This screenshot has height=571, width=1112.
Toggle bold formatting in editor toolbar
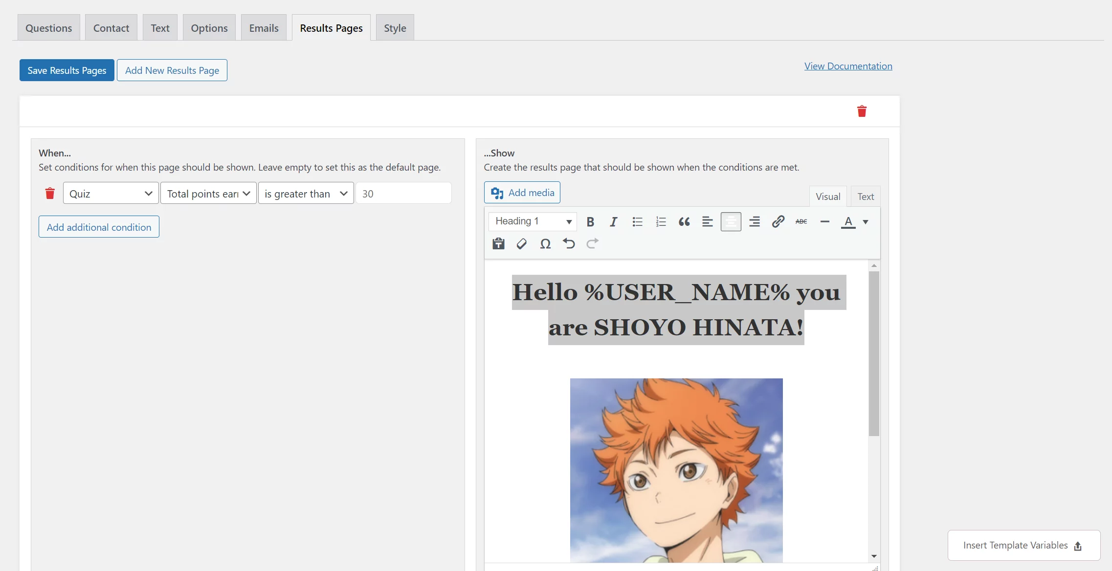[590, 221]
